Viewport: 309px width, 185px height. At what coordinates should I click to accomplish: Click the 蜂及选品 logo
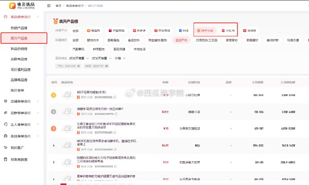click(22, 6)
